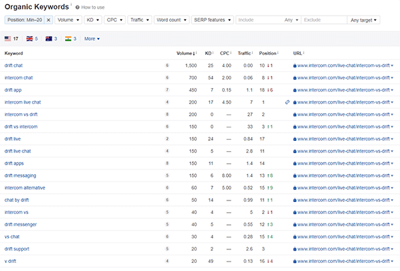
Task: Sort table by KD column
Action: [208, 53]
